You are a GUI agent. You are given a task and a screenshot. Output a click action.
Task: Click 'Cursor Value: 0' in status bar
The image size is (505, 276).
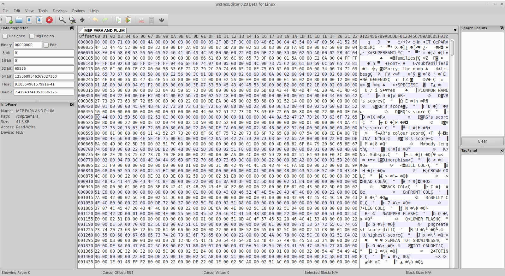click(x=216, y=273)
